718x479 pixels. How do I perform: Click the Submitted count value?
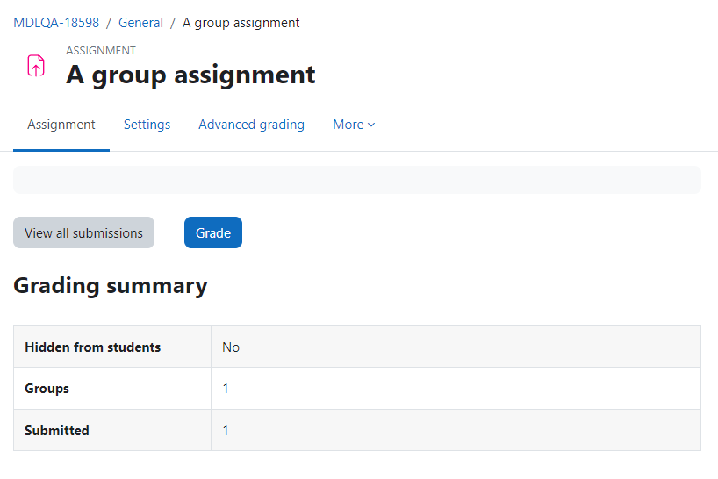[x=226, y=431]
